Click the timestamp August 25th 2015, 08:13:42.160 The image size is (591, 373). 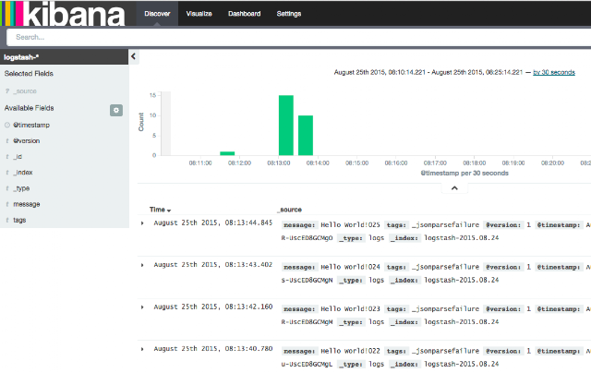pos(213,307)
